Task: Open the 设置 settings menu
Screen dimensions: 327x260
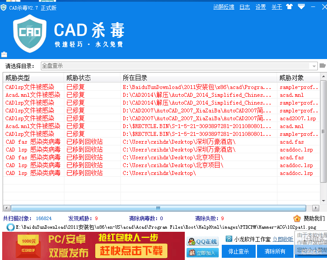Action: click(x=260, y=7)
